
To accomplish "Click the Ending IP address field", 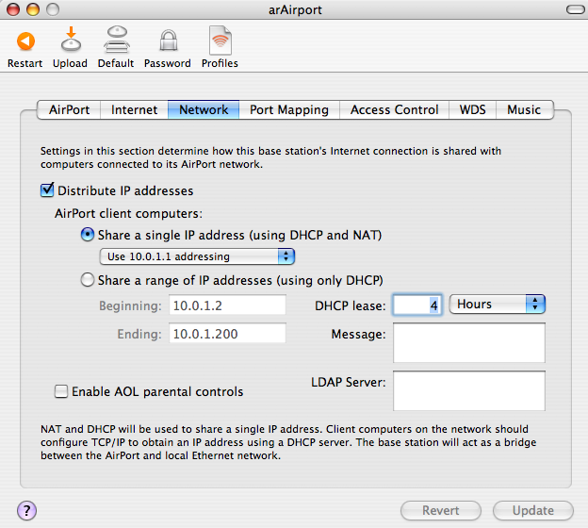I will [x=227, y=333].
